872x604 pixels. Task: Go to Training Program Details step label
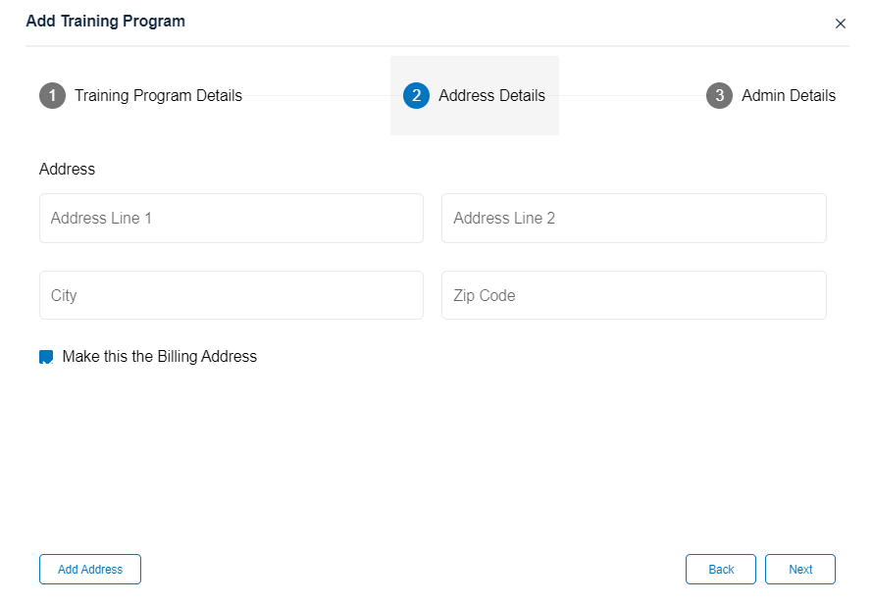pyautogui.click(x=158, y=96)
